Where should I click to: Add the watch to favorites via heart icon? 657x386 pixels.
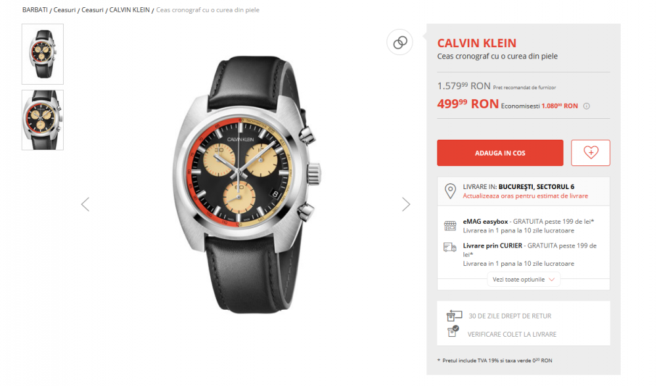point(590,152)
